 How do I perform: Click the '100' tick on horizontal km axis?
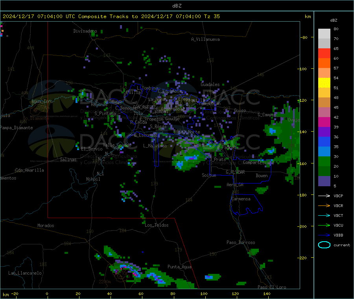click(204, 293)
